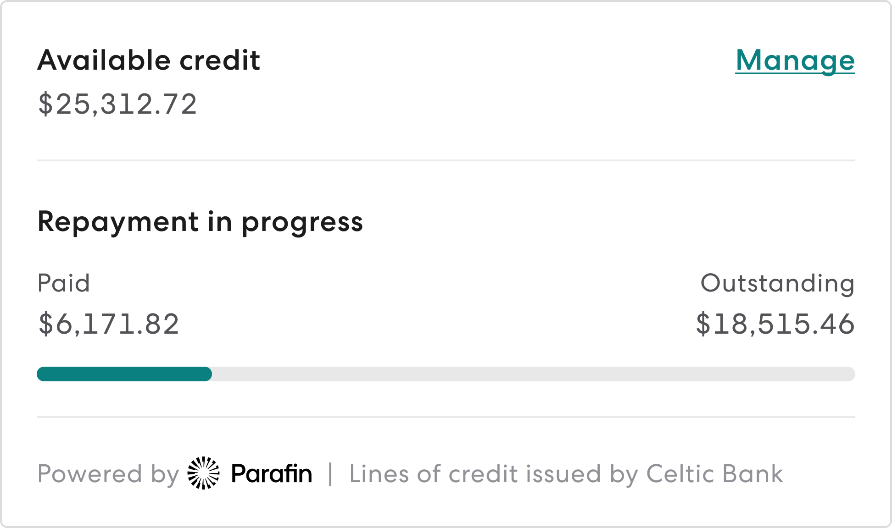Image resolution: width=892 pixels, height=528 pixels.
Task: Click the Paid label
Action: pos(64,283)
